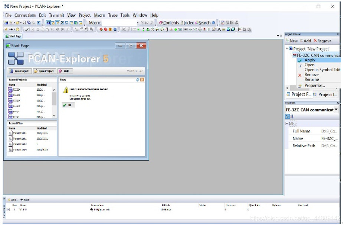The height and width of the screenshot is (225, 344).
Task: Click Reset in Connections panel
Action: point(24,200)
